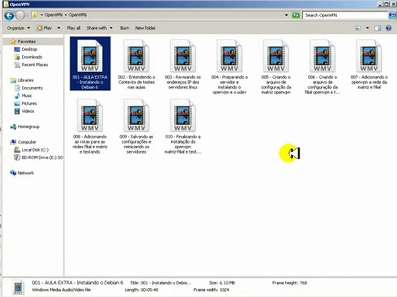397x297 pixels.
Task: Click the Computer monitor icon
Action: pyautogui.click(x=13, y=142)
